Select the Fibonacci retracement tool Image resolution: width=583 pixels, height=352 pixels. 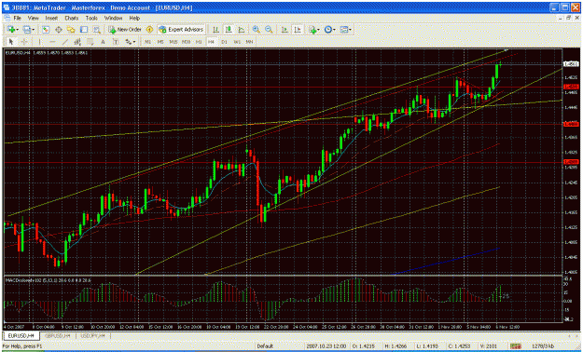tap(90, 42)
